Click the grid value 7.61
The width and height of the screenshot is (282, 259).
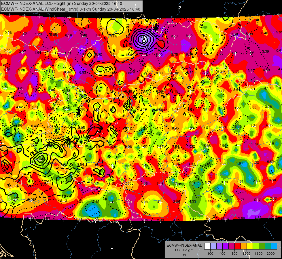coord(207,127)
